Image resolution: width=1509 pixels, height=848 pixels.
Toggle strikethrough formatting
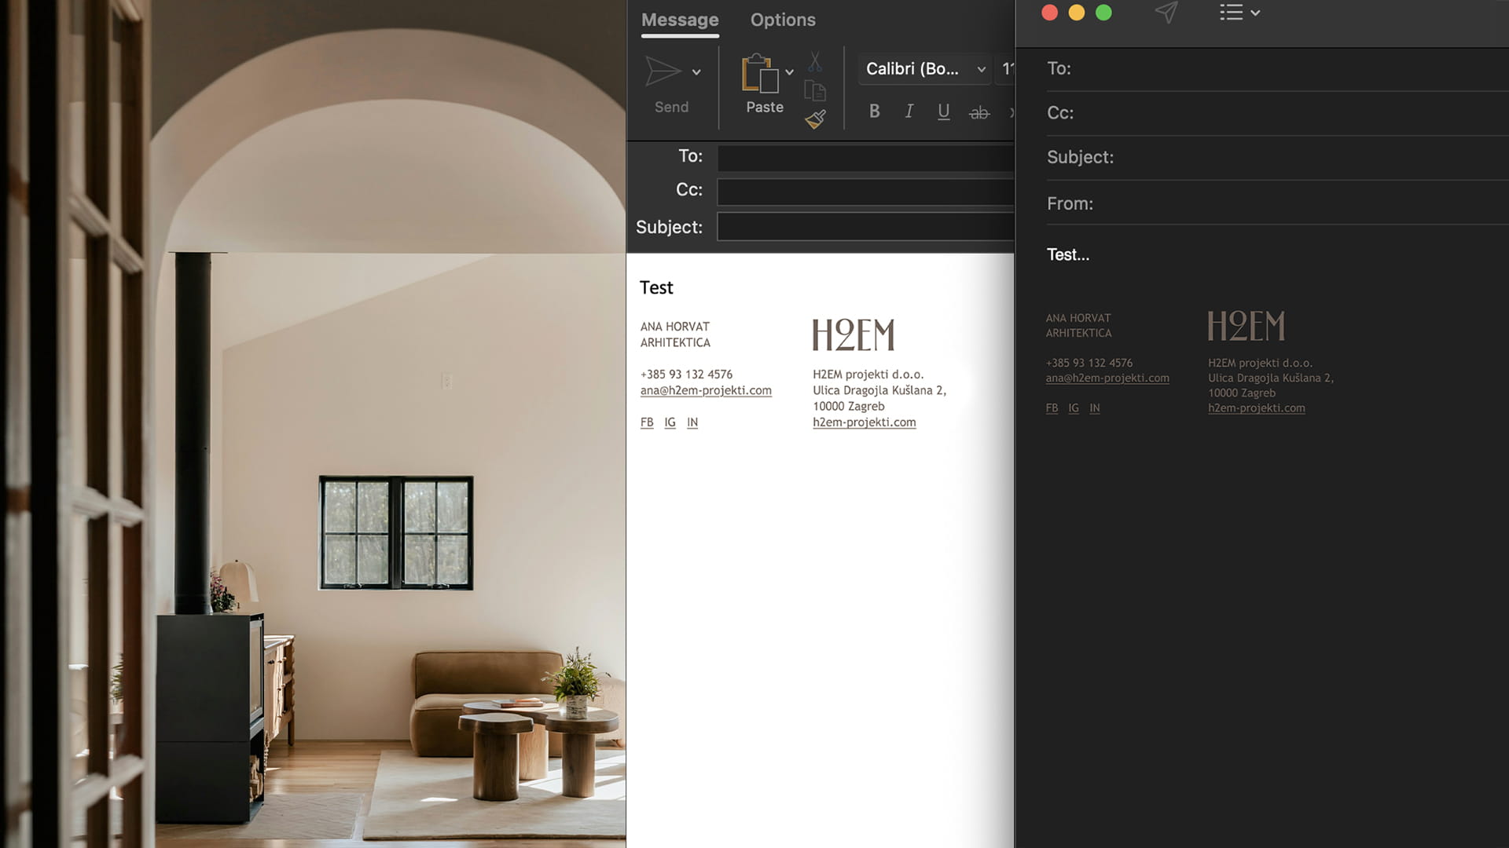click(978, 113)
